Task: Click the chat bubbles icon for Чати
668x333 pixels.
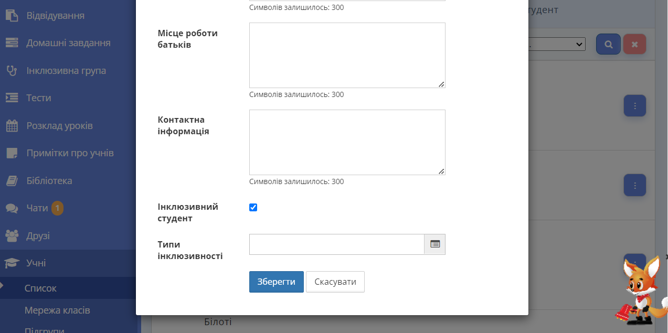Action: 12,208
